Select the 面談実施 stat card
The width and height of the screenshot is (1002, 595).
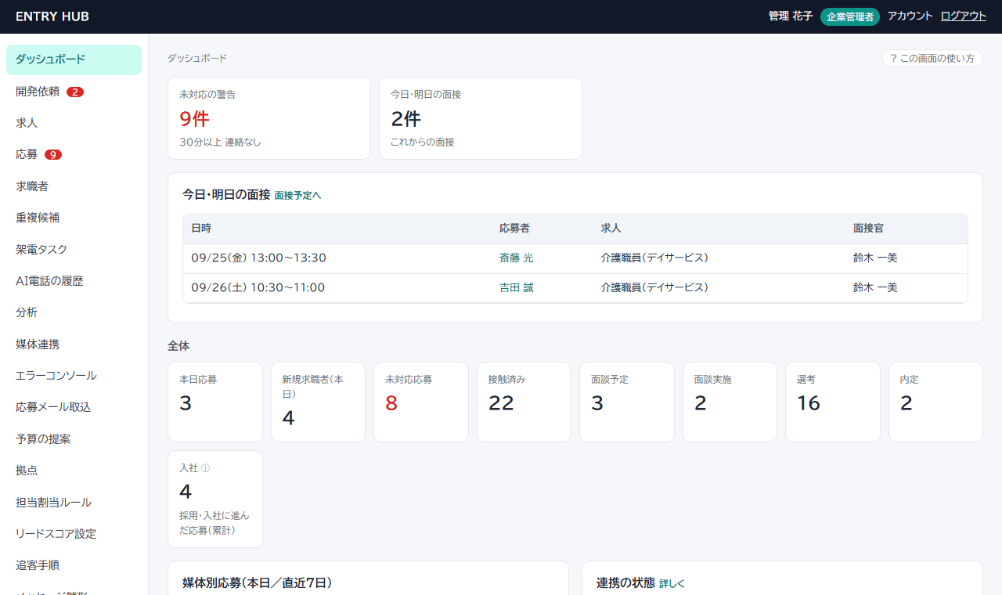point(730,402)
